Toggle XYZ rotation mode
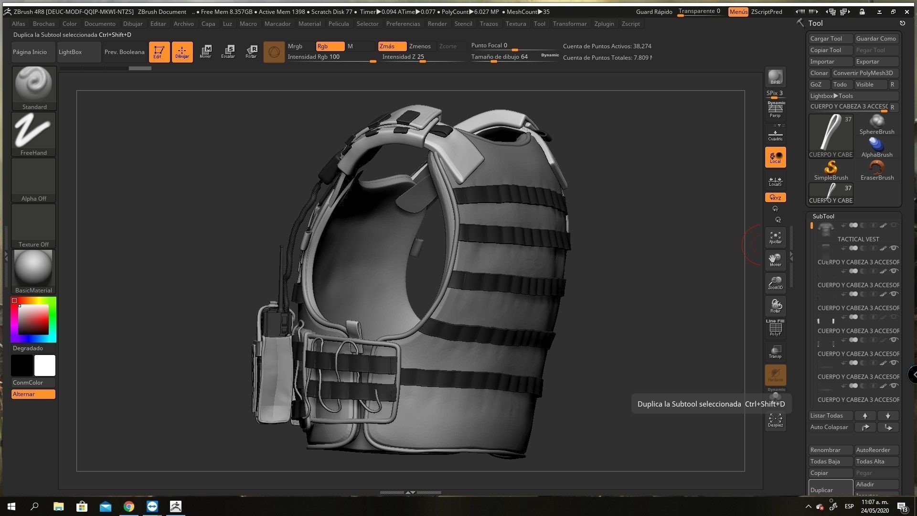Image resolution: width=917 pixels, height=516 pixels. (x=775, y=197)
